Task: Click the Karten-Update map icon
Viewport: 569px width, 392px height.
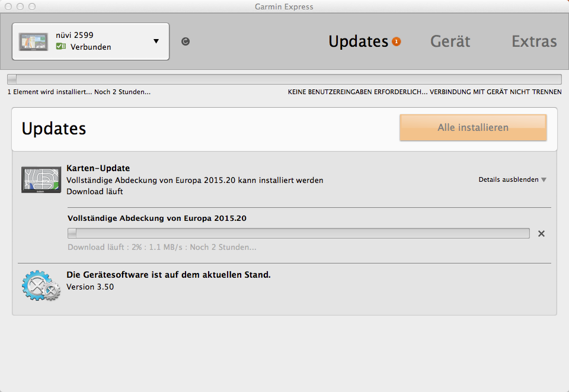Action: point(41,179)
